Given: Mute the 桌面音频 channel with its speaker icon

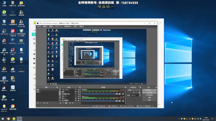Looking at the screenshot, I should point(120,94).
